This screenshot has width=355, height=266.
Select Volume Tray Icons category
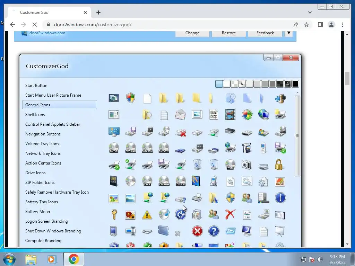click(42, 144)
